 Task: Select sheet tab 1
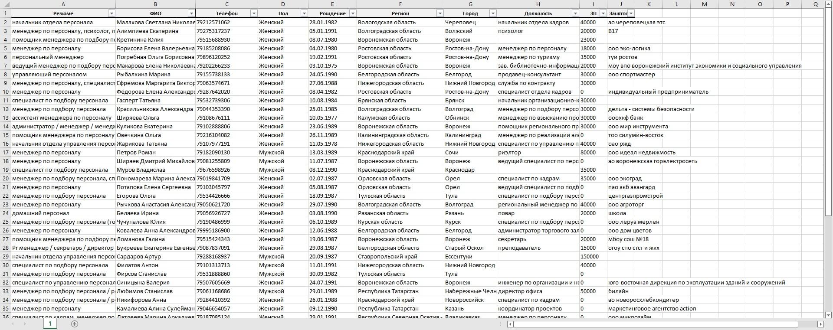point(50,323)
